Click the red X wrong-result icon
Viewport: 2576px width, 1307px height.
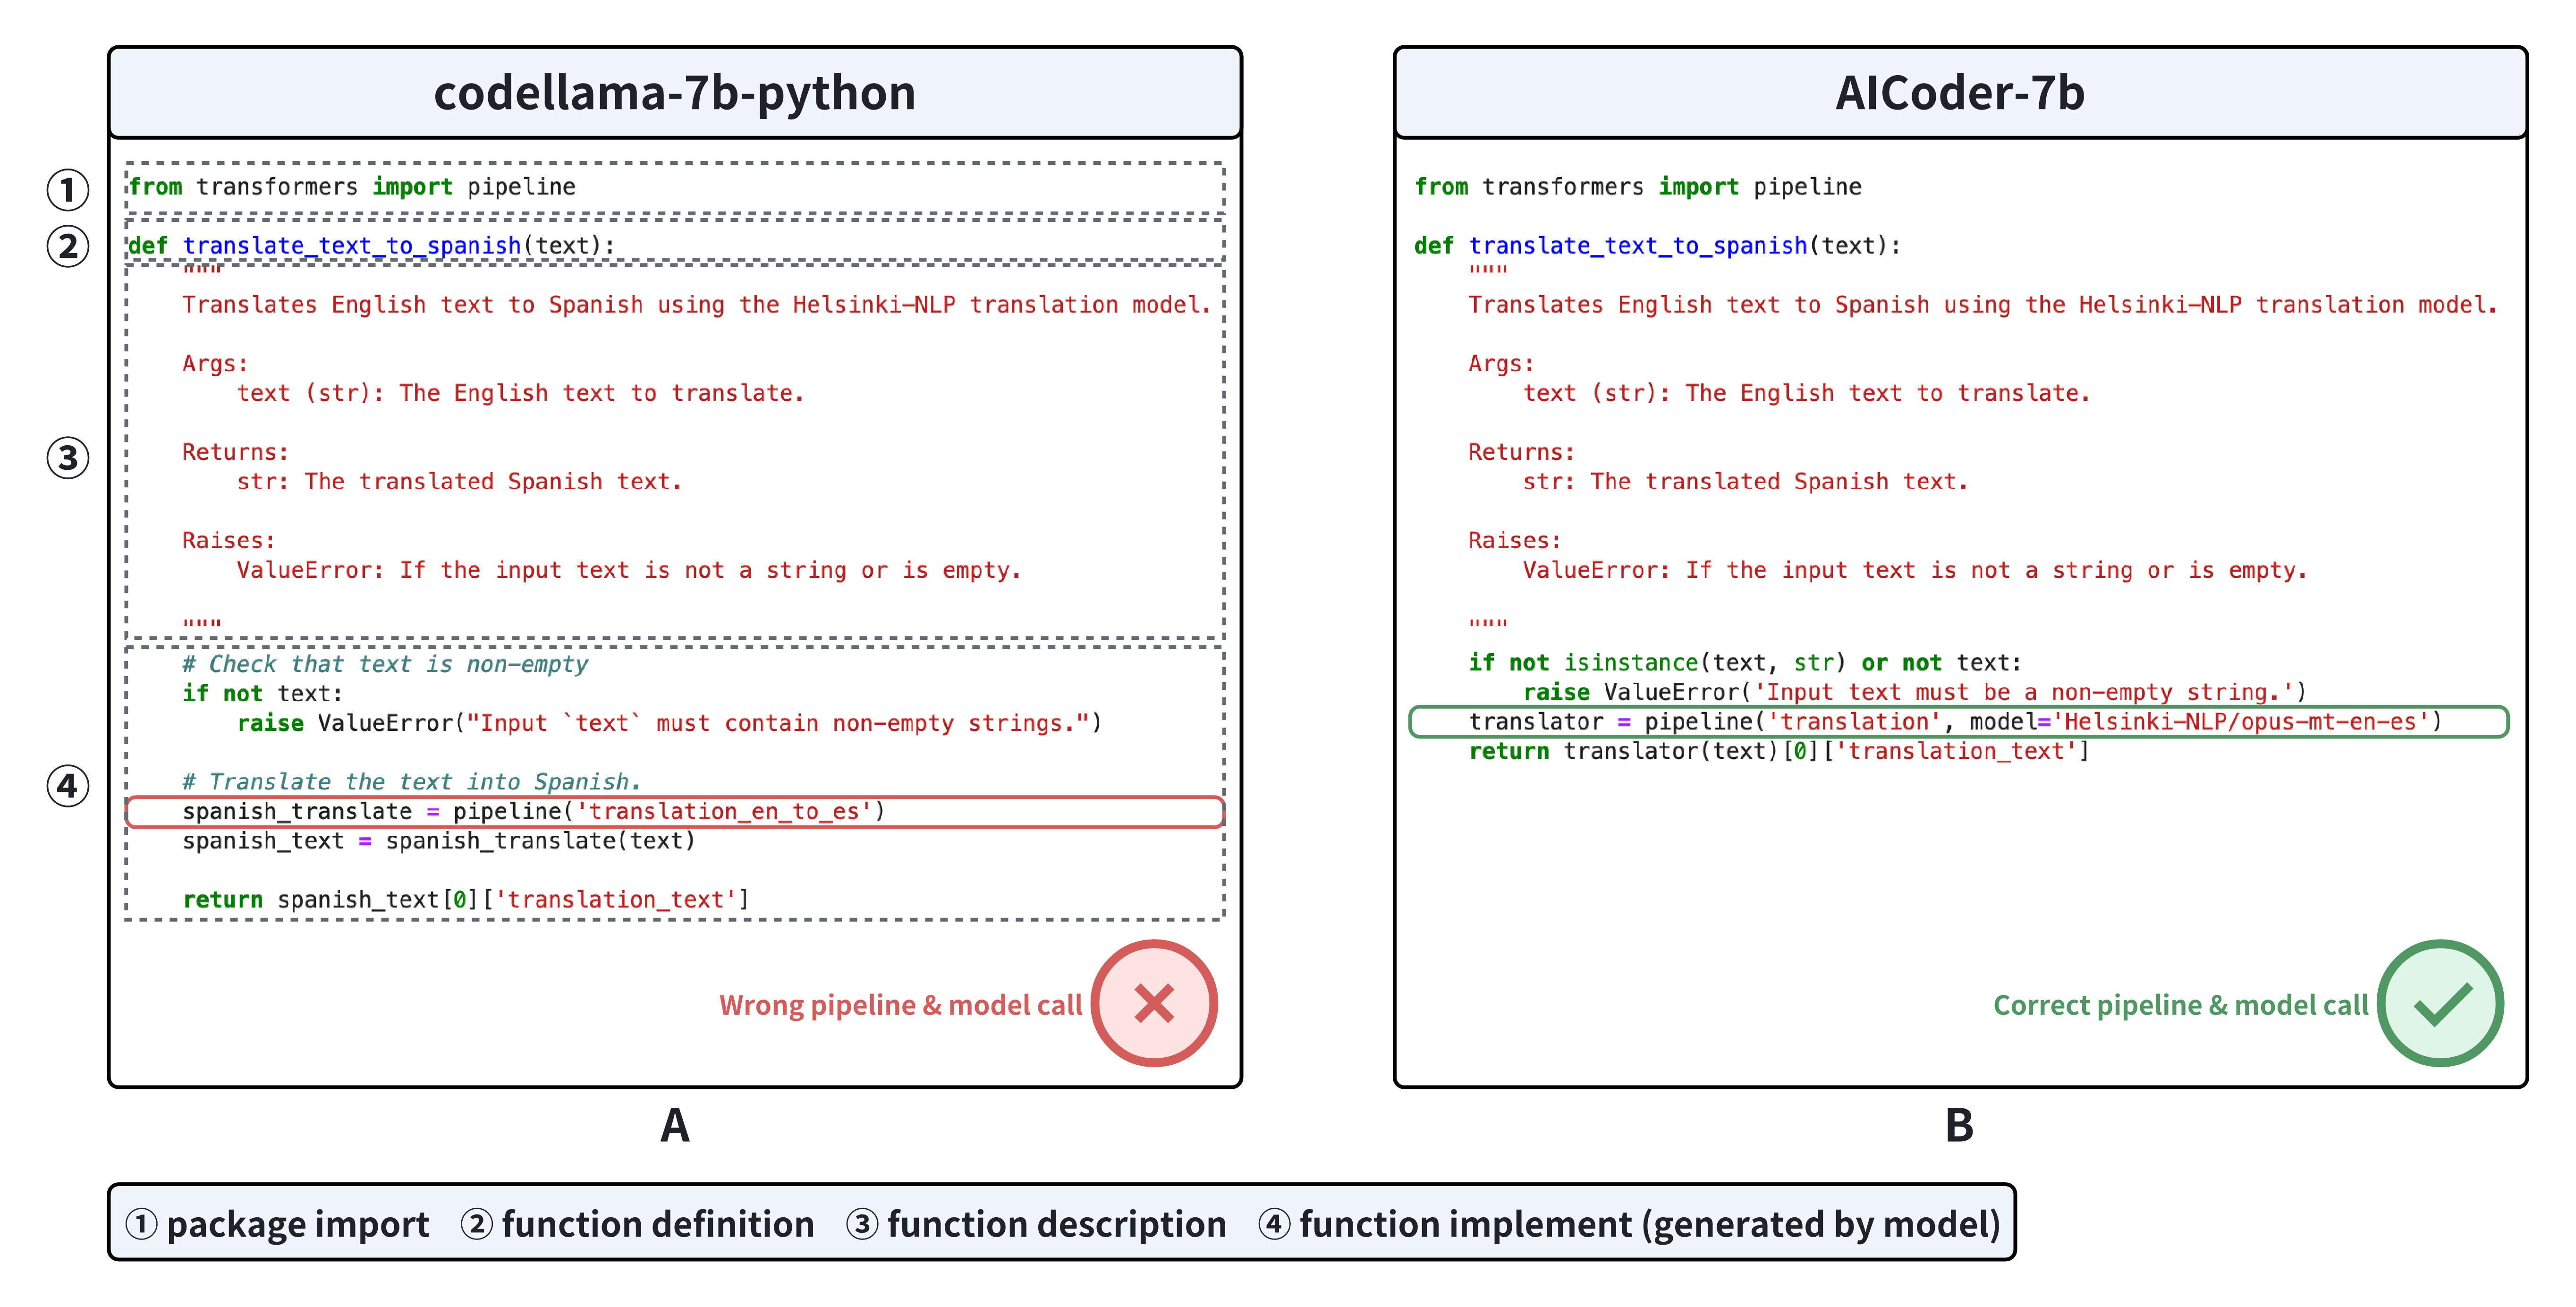pyautogui.click(x=1153, y=1003)
